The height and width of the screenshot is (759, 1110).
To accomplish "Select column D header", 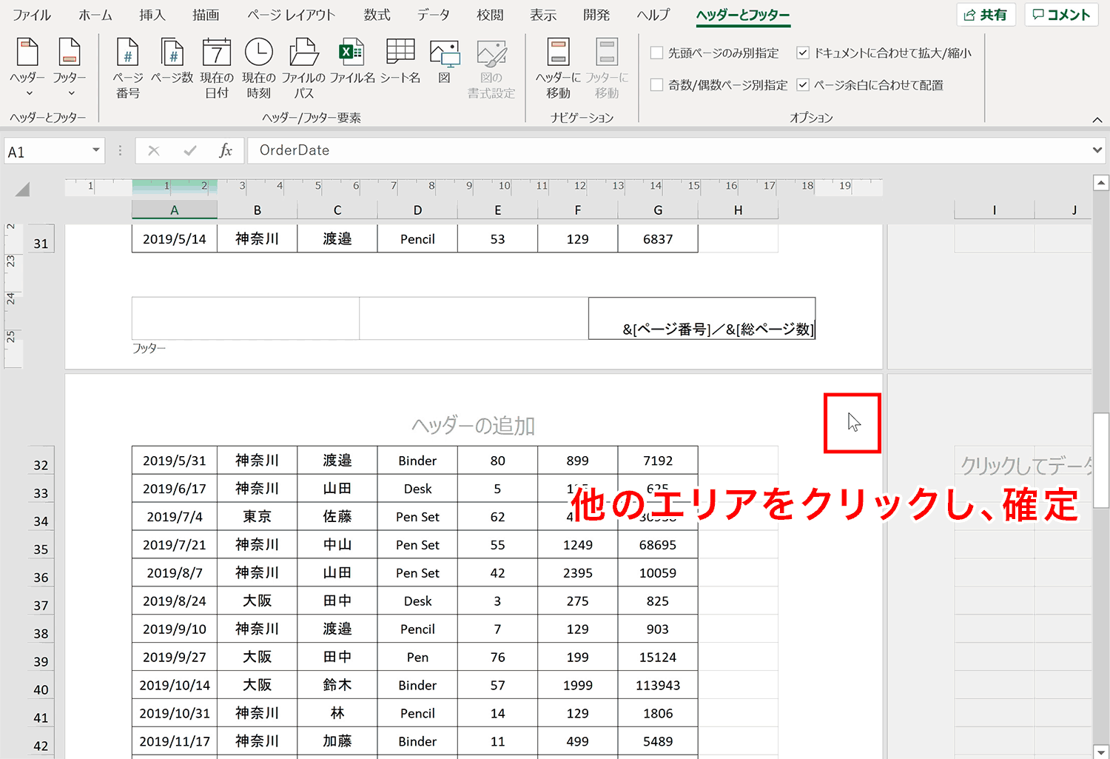I will coord(417,210).
